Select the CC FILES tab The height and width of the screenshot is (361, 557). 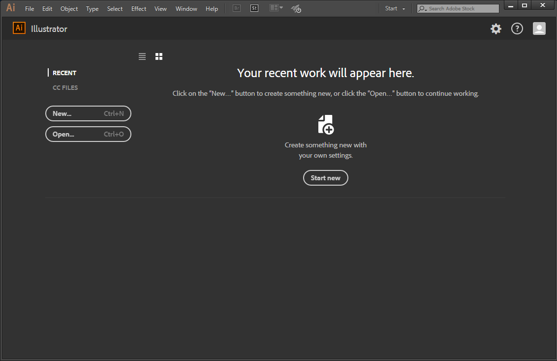(65, 87)
